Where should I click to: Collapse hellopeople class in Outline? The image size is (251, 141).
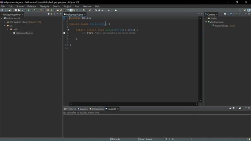click(206, 22)
